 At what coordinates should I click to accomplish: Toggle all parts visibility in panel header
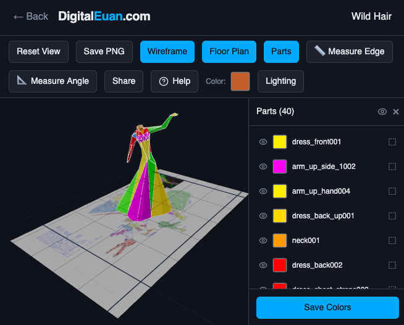(382, 112)
